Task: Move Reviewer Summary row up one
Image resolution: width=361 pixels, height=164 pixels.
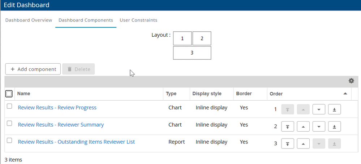Action: tap(303, 127)
